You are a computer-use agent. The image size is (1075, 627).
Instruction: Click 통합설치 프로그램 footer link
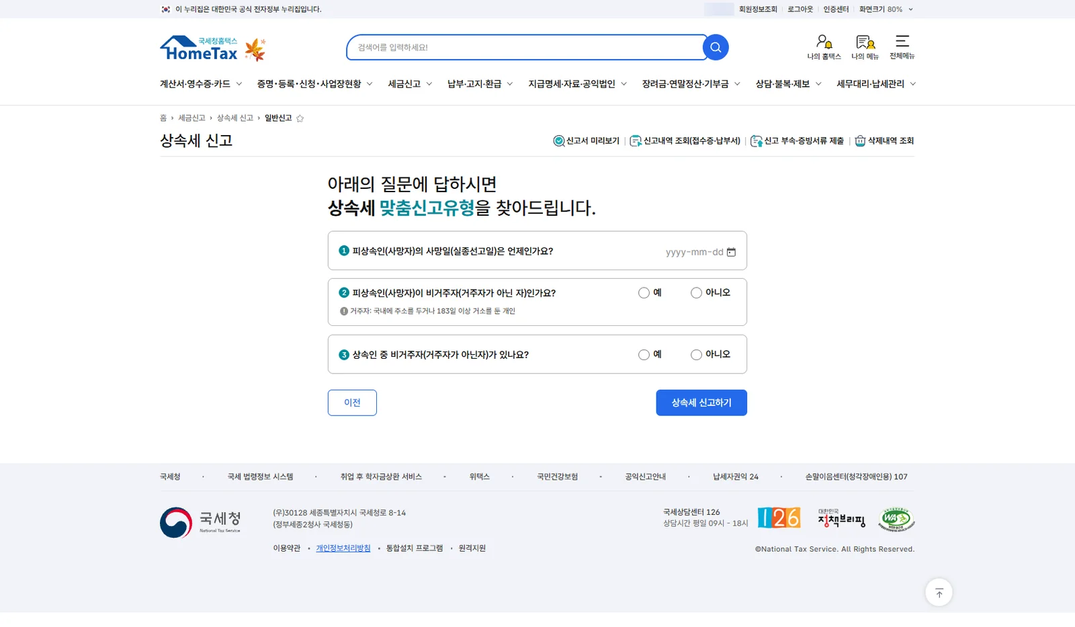tap(415, 548)
